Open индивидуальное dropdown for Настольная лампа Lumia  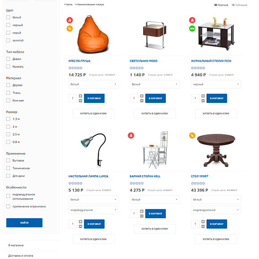pos(94,210)
